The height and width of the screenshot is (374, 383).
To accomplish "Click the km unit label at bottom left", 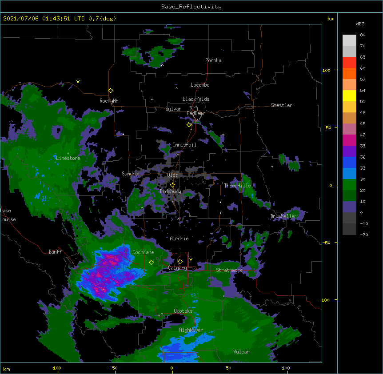I will (7, 369).
